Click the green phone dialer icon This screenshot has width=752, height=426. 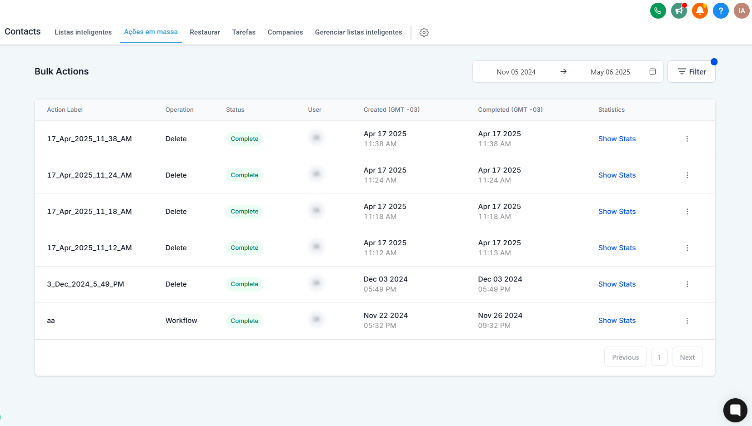(658, 10)
